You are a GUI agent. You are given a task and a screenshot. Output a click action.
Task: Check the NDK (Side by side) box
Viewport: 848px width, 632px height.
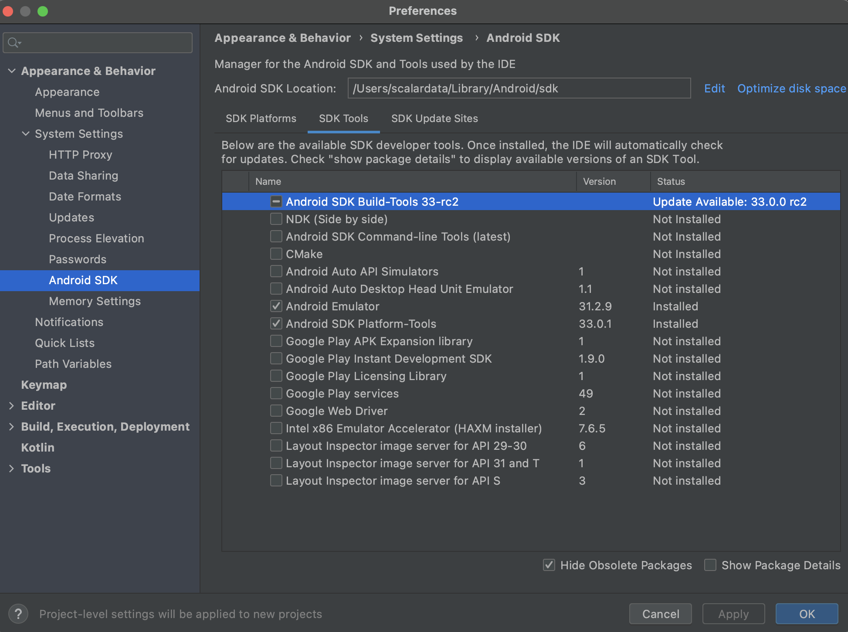276,219
